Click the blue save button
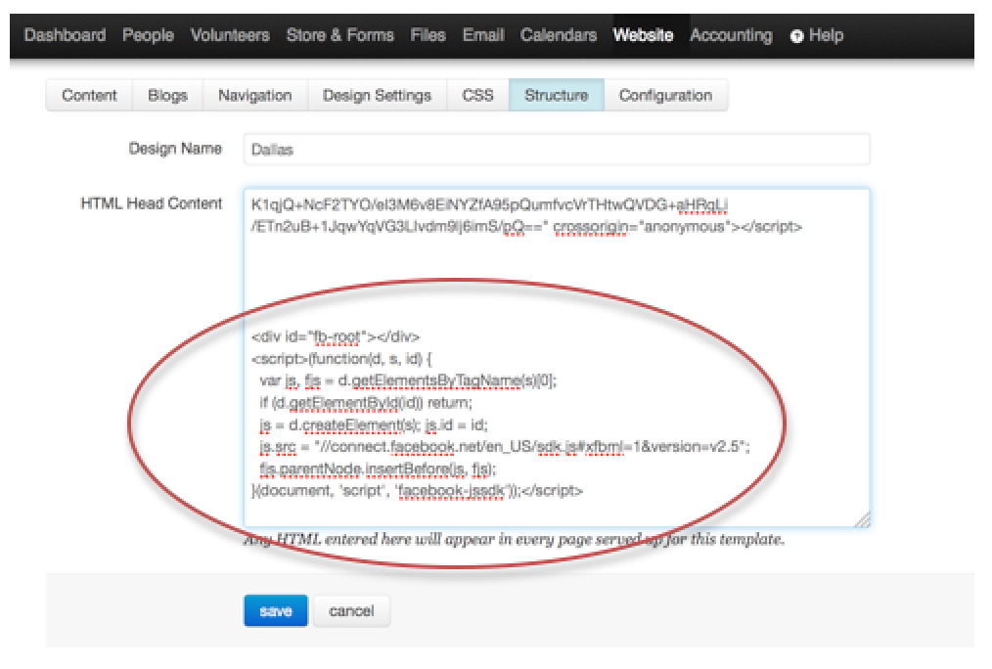The height and width of the screenshot is (669, 992). pyautogui.click(x=276, y=611)
